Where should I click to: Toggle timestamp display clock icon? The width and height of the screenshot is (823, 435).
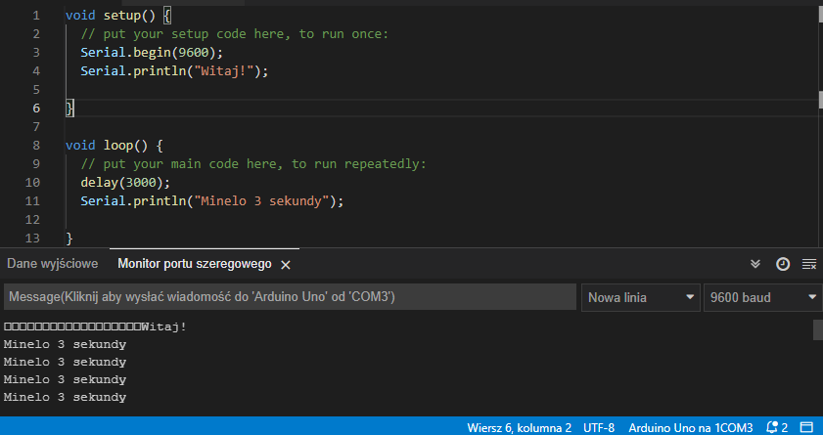(x=783, y=264)
